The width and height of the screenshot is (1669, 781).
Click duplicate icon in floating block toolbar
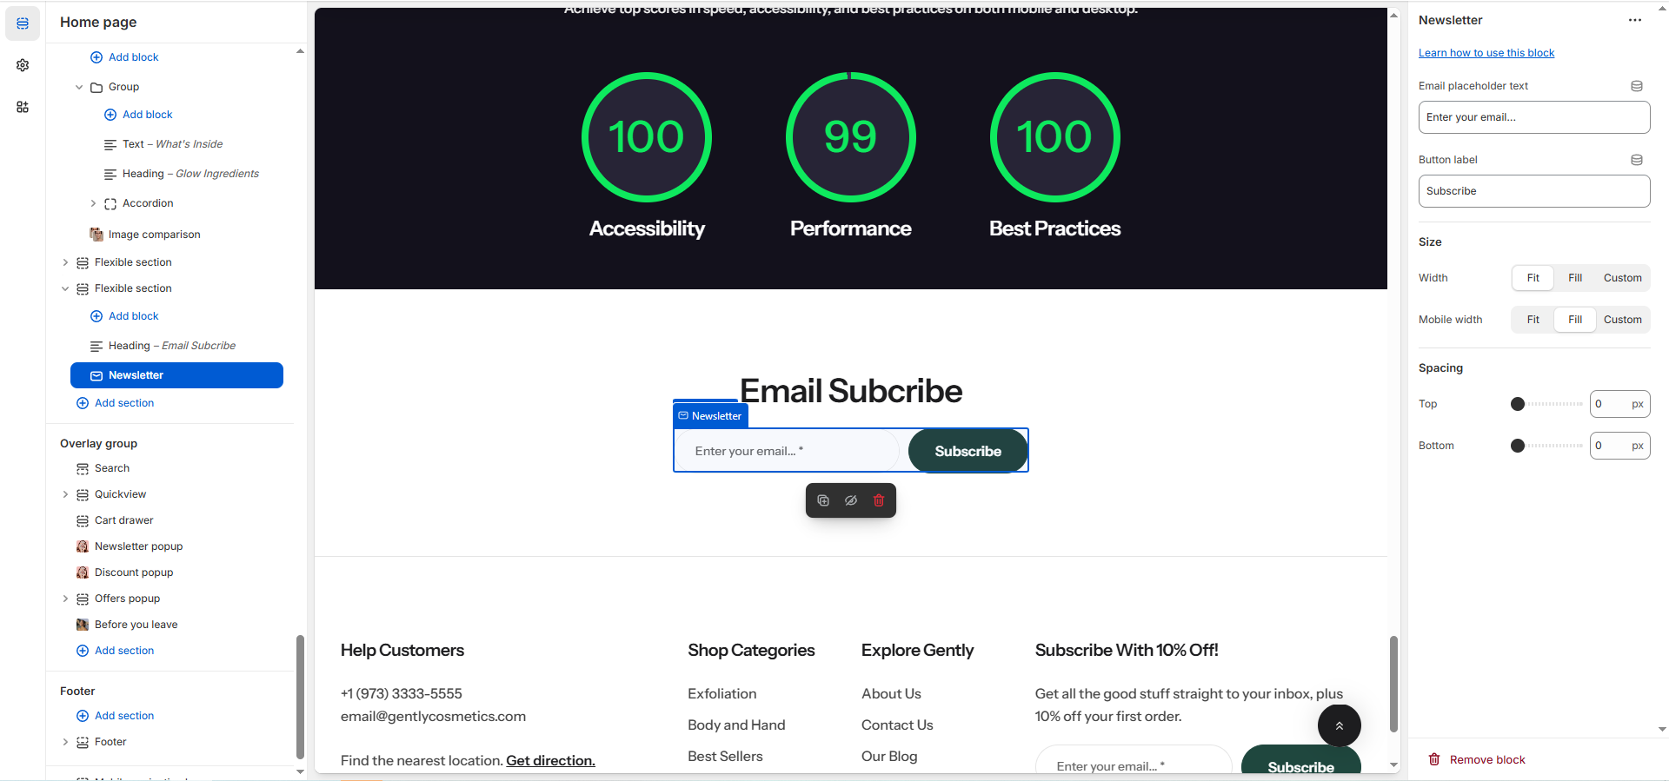[x=823, y=500]
